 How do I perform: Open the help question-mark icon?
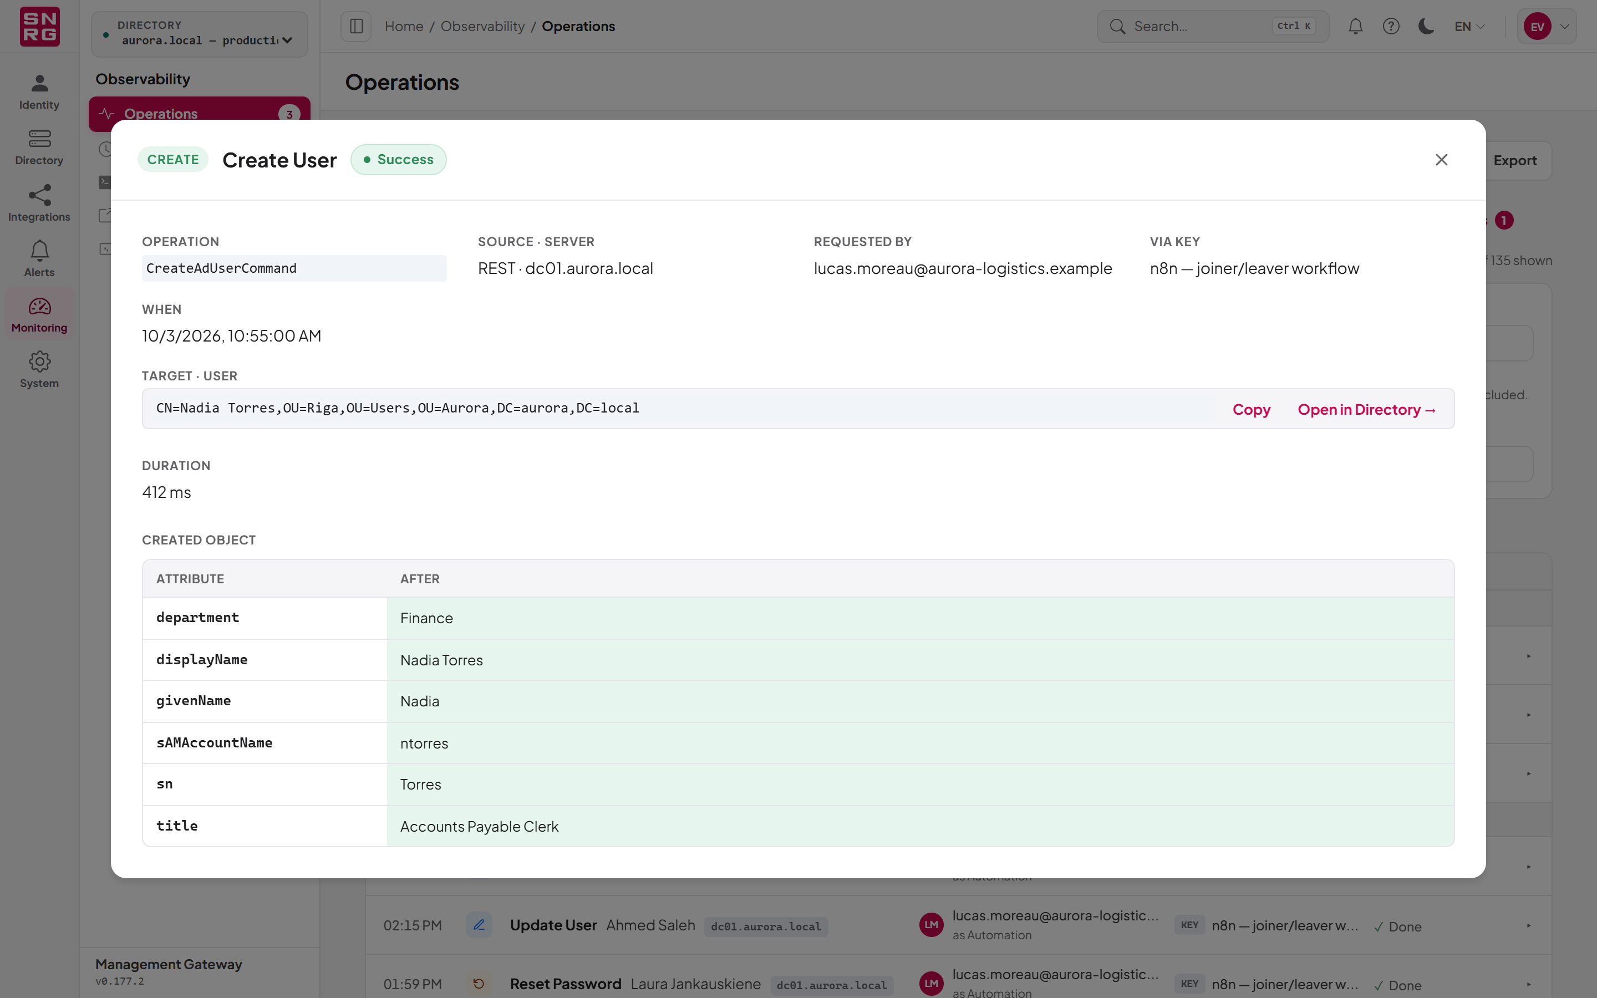1391,27
